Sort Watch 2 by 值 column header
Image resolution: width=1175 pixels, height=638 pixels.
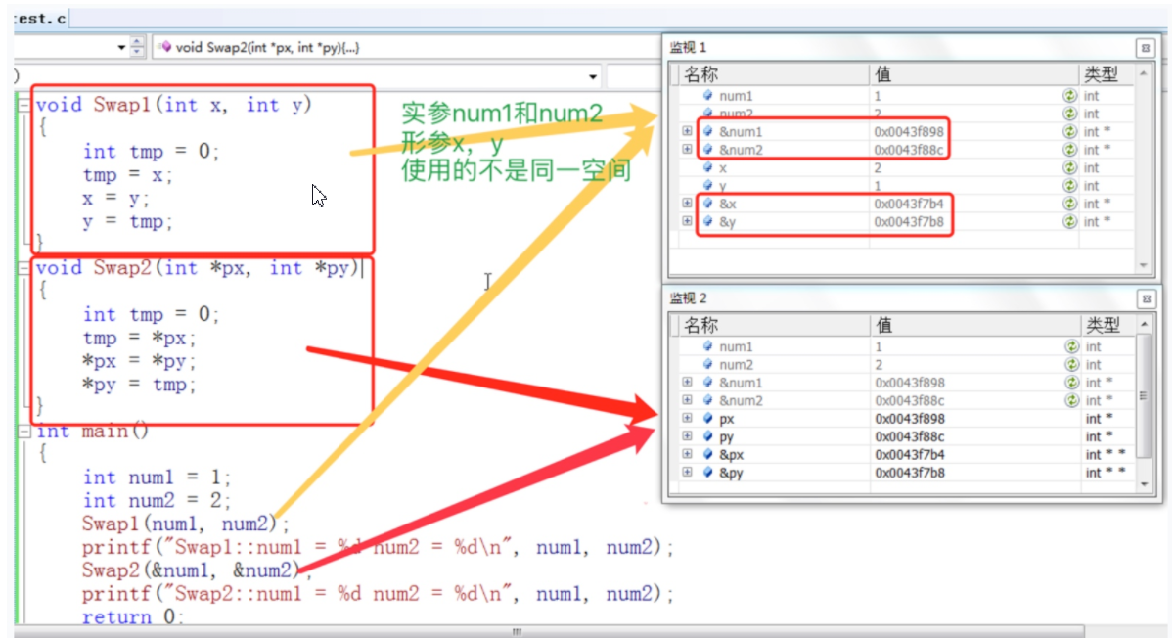point(973,325)
